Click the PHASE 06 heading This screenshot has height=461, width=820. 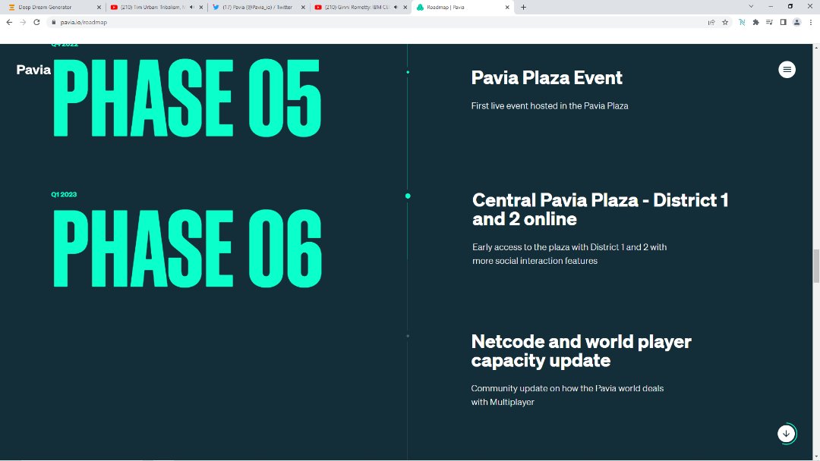click(x=188, y=249)
